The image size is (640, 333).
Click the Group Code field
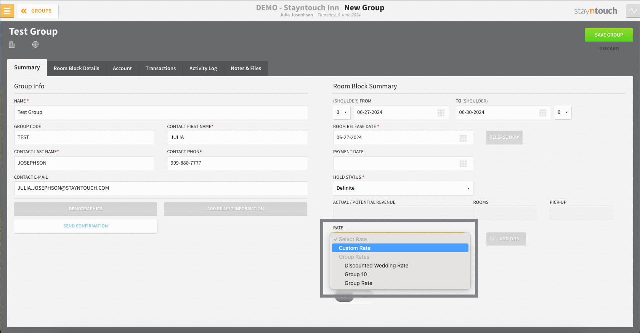pyautogui.click(x=84, y=138)
